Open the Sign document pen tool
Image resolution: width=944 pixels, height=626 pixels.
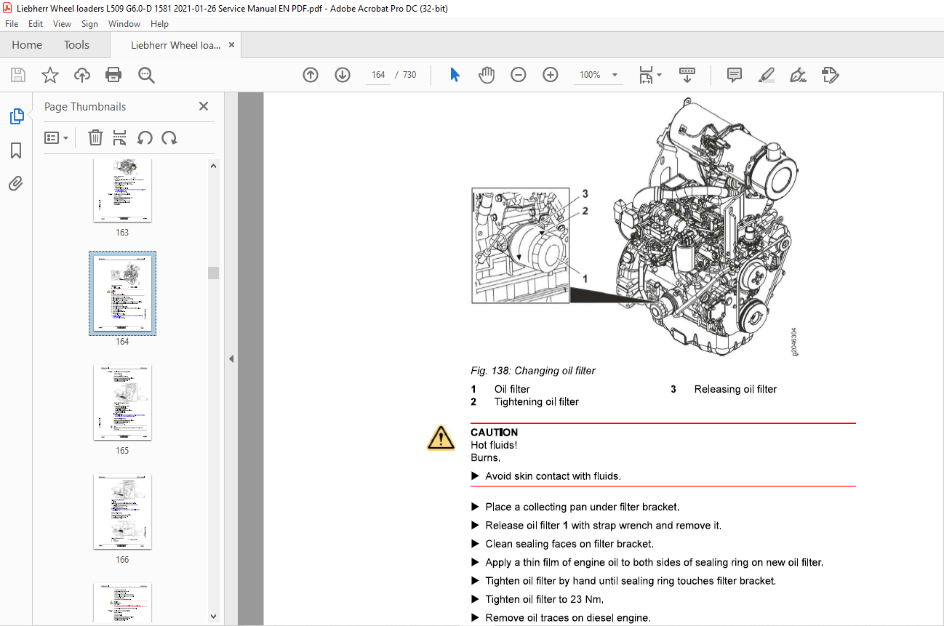[799, 75]
